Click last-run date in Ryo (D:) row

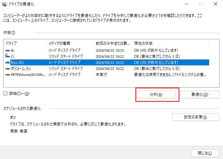110,63
